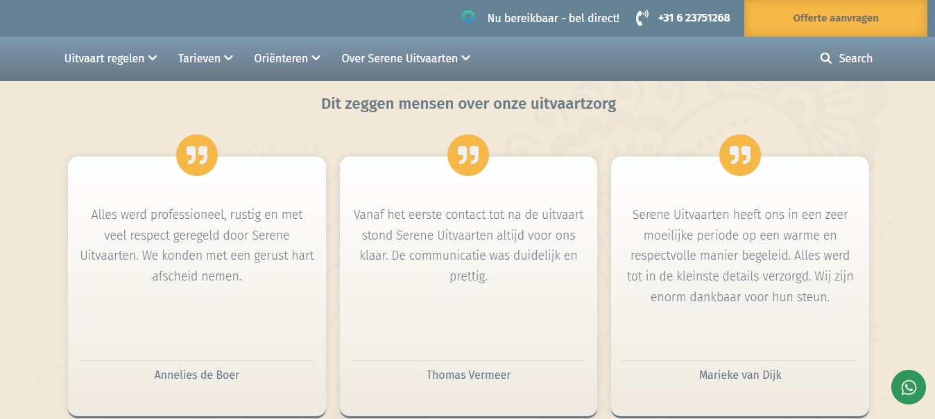Screen dimensions: 935x419
Task: Call phone number +31 6 23751268
Action: tap(694, 18)
